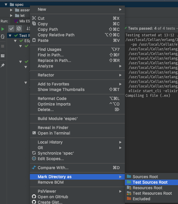Toggle Show Passed tests checkmark button
Screen dimensions: 178x204
[x=11, y=28]
